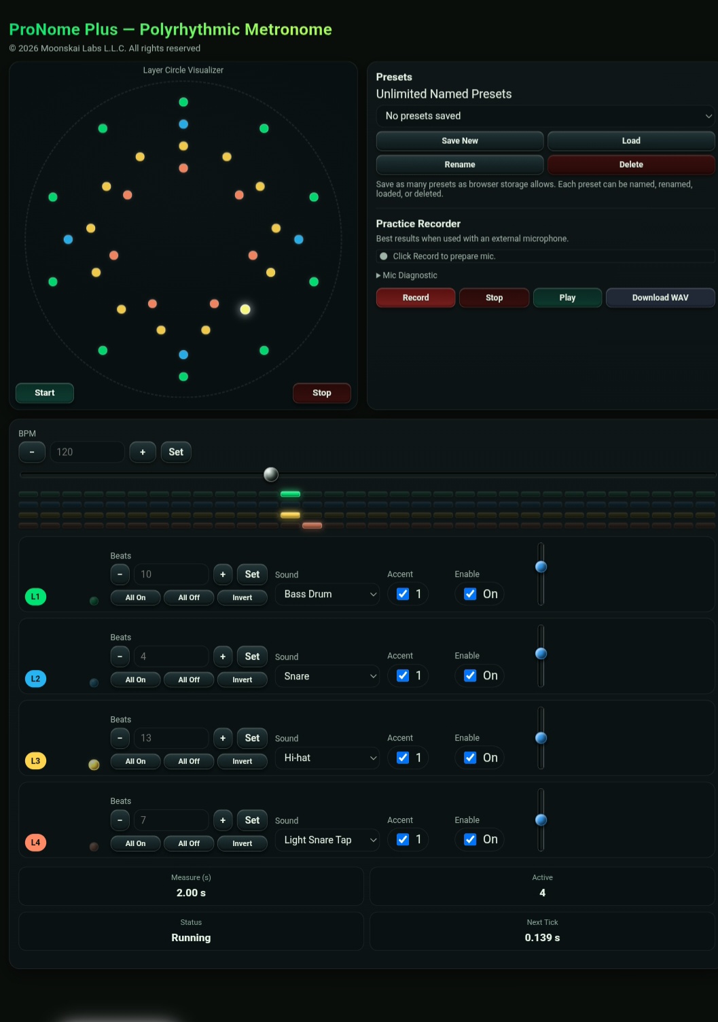
Task: Decrease L4 beats with the minus button
Action: click(x=120, y=820)
